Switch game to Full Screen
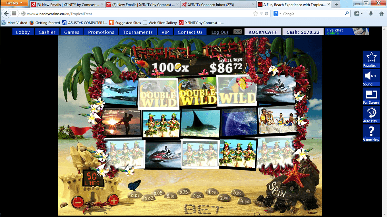 pos(371,96)
